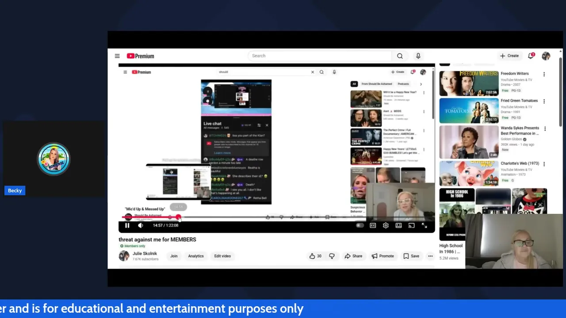Open the player settings gear
This screenshot has height=318, width=566.
[x=386, y=225]
